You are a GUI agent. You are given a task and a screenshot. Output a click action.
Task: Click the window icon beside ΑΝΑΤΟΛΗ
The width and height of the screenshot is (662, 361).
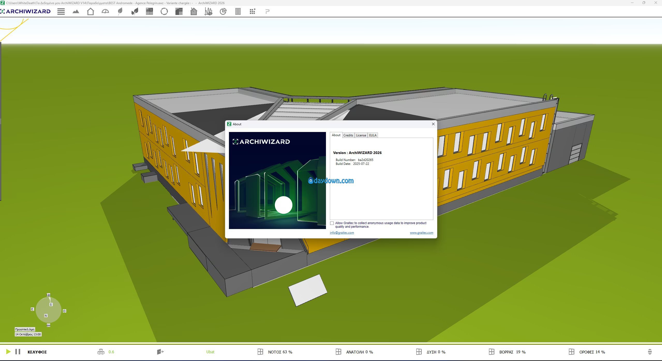coord(338,352)
